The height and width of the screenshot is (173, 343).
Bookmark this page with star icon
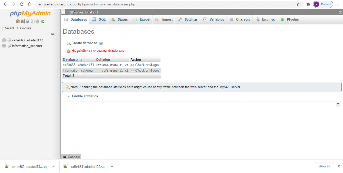298,4
